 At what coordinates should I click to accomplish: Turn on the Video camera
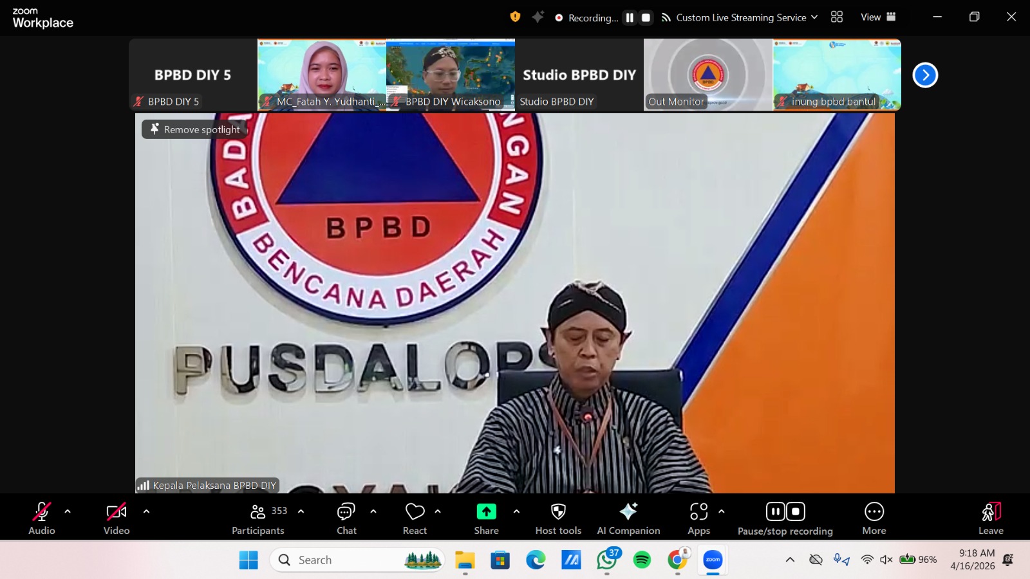point(117,518)
